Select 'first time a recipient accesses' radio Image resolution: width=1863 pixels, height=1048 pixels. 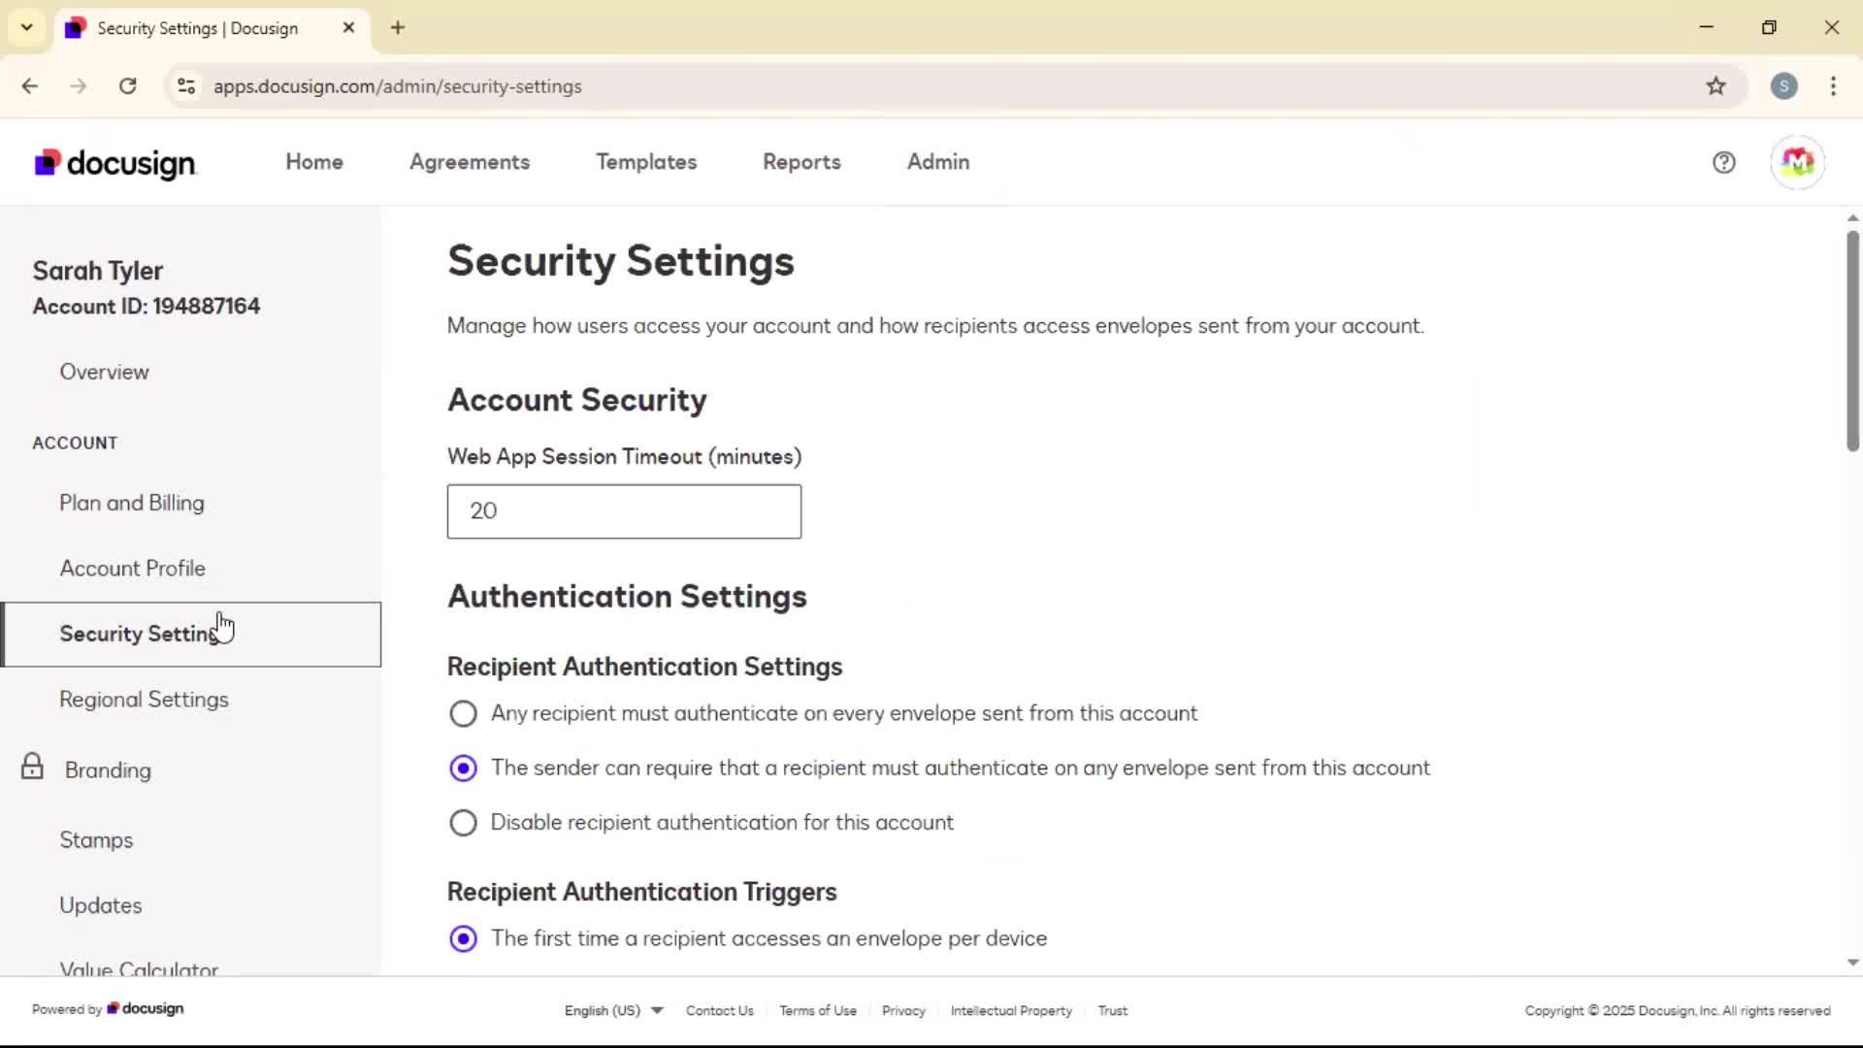pyautogui.click(x=463, y=939)
